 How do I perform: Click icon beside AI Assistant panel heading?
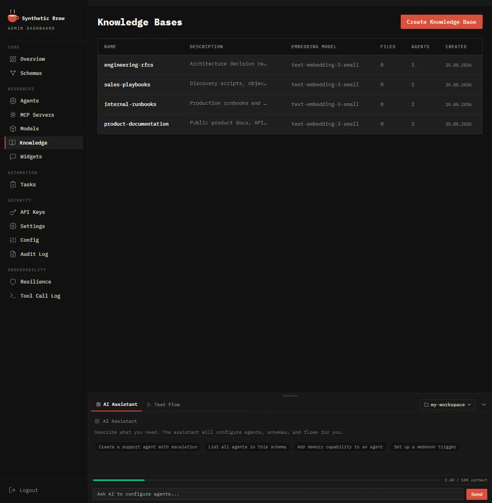tap(97, 421)
